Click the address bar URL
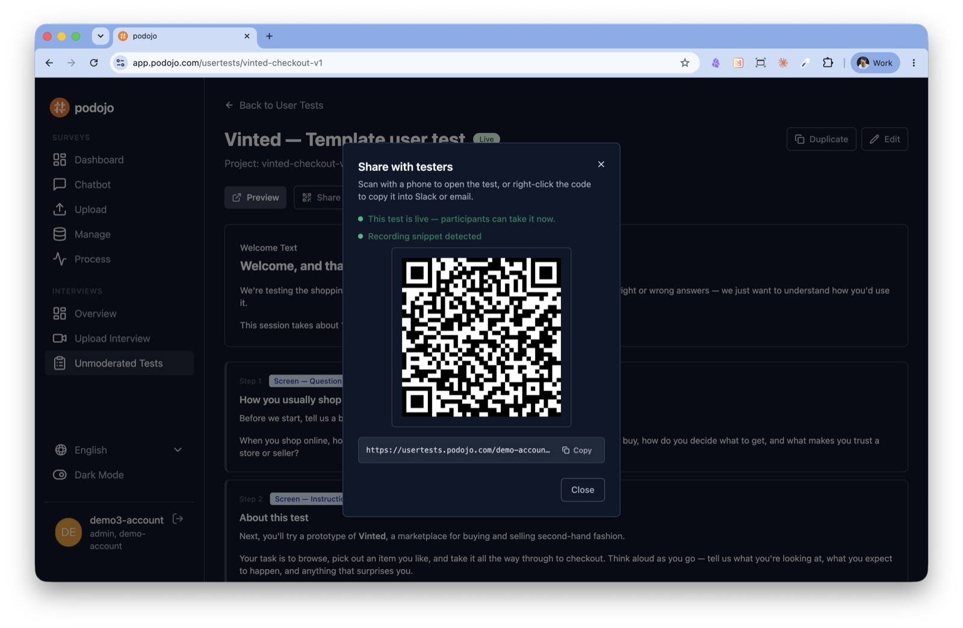Image resolution: width=963 pixels, height=628 pixels. coord(228,63)
